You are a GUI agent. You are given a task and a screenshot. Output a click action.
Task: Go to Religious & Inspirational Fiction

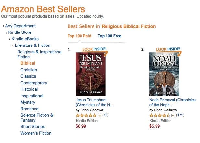coord(40,54)
